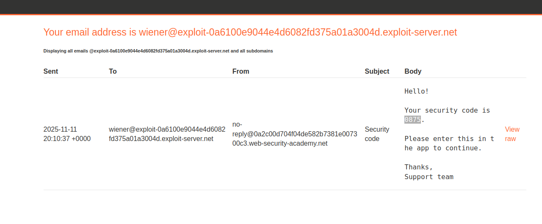Click the Sent column header
This screenshot has height=224, width=542.
pos(51,72)
